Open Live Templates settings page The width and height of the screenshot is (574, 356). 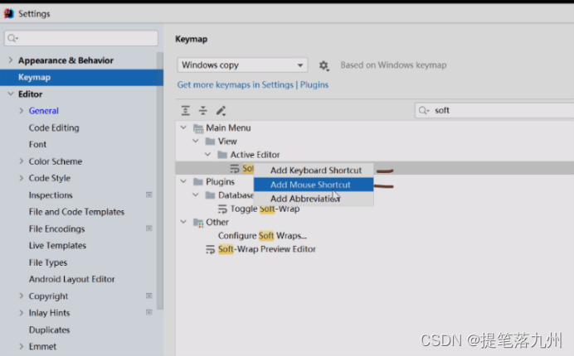(58, 246)
